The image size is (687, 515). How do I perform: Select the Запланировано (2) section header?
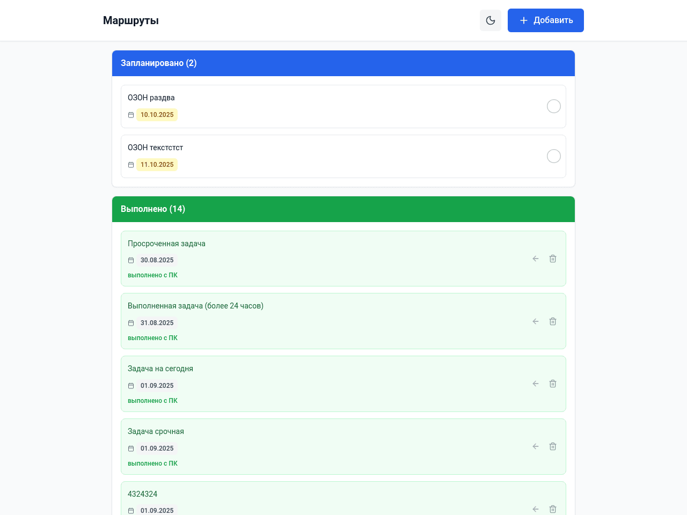(x=343, y=63)
